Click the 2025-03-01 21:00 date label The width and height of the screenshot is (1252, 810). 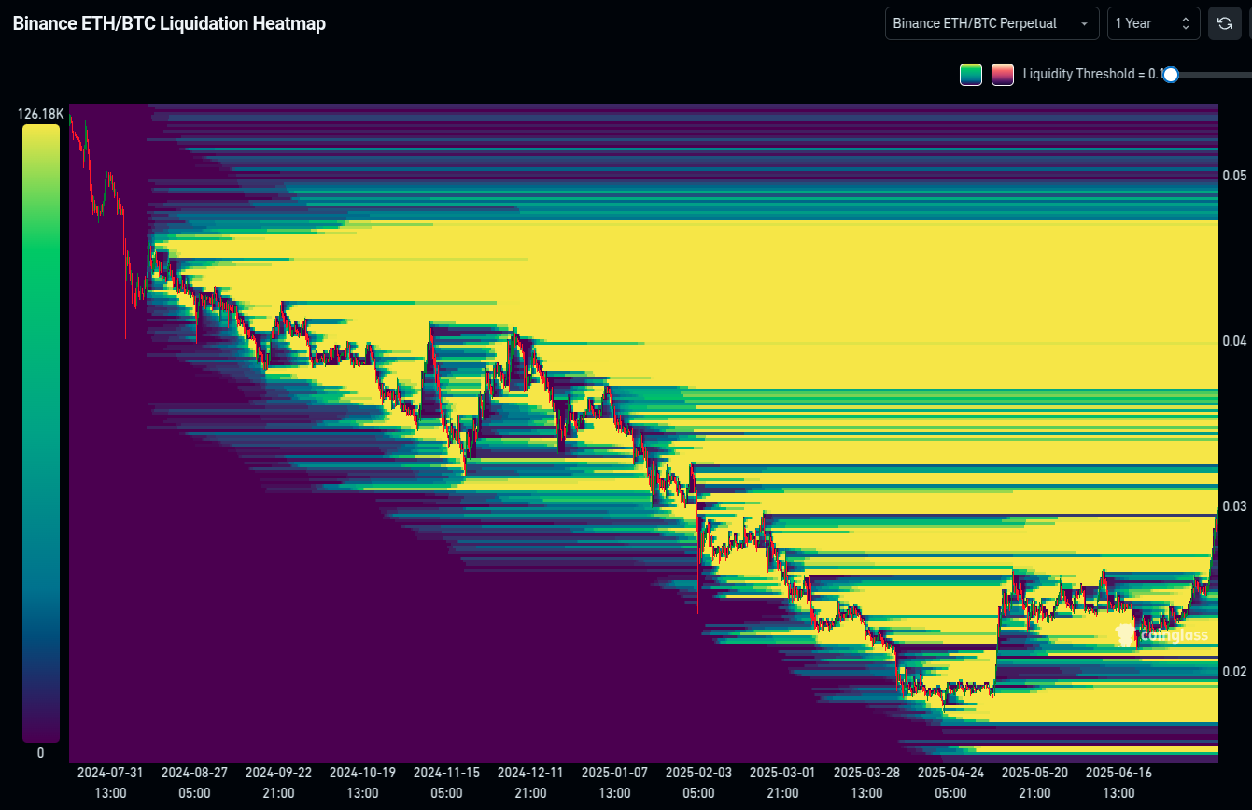(782, 783)
